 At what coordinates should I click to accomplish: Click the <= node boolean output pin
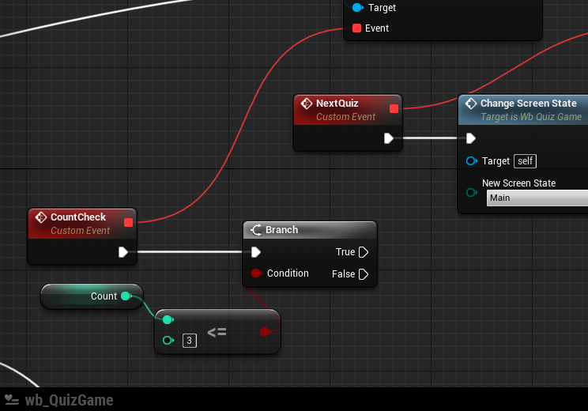pyautogui.click(x=265, y=331)
